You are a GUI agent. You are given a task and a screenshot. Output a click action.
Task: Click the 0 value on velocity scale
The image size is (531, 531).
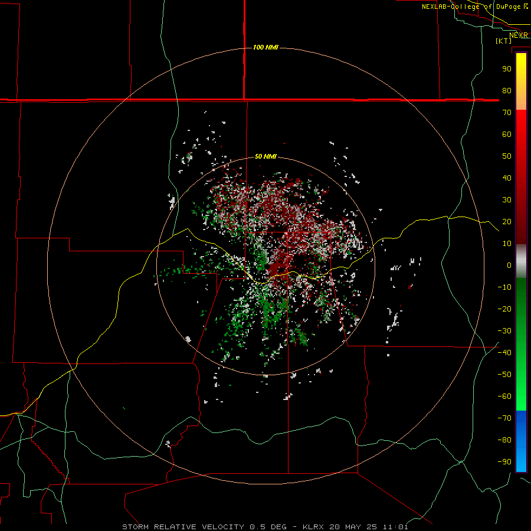(509, 265)
